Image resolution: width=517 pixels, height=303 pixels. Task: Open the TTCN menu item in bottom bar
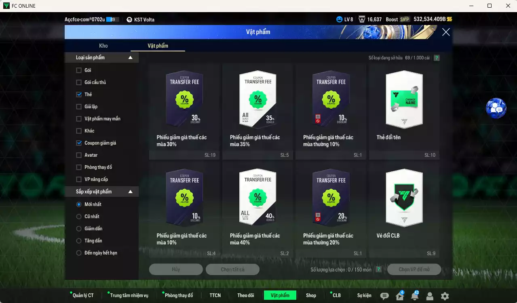pyautogui.click(x=215, y=295)
